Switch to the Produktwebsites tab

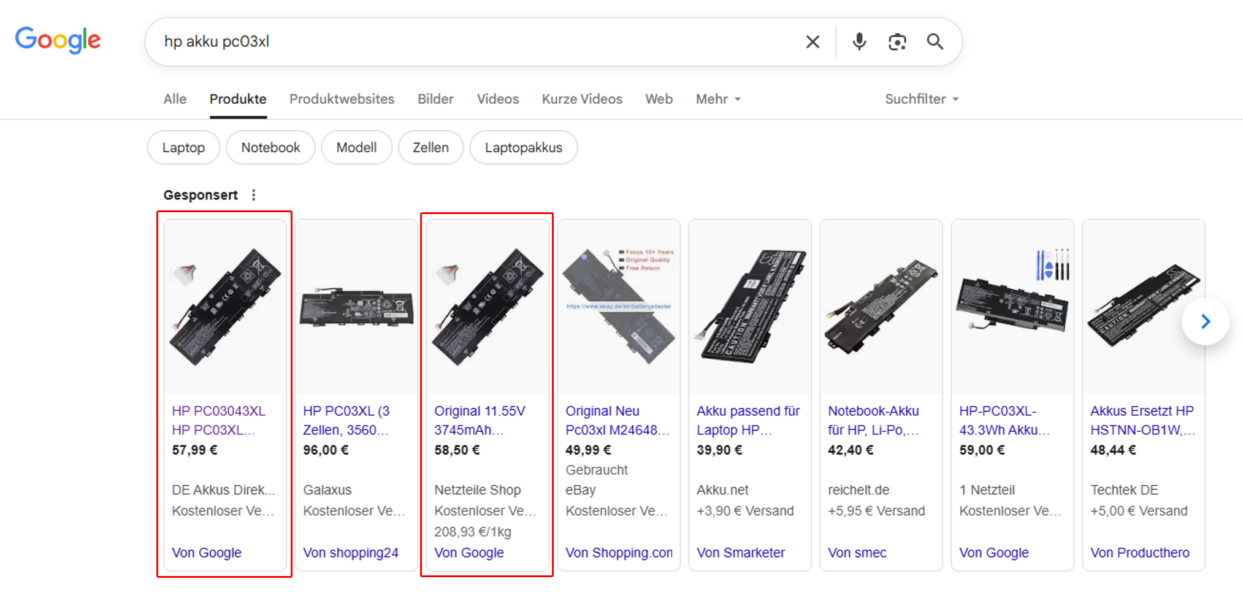point(342,99)
